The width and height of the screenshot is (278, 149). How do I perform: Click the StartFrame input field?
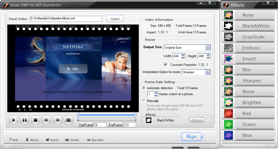[x=101, y=125]
